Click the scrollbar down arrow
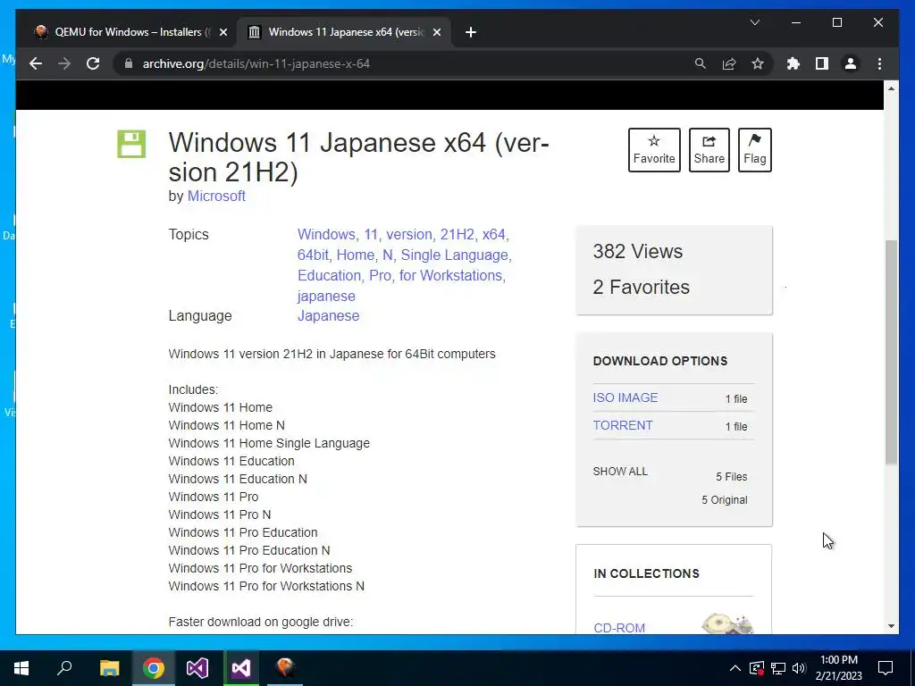 click(891, 626)
